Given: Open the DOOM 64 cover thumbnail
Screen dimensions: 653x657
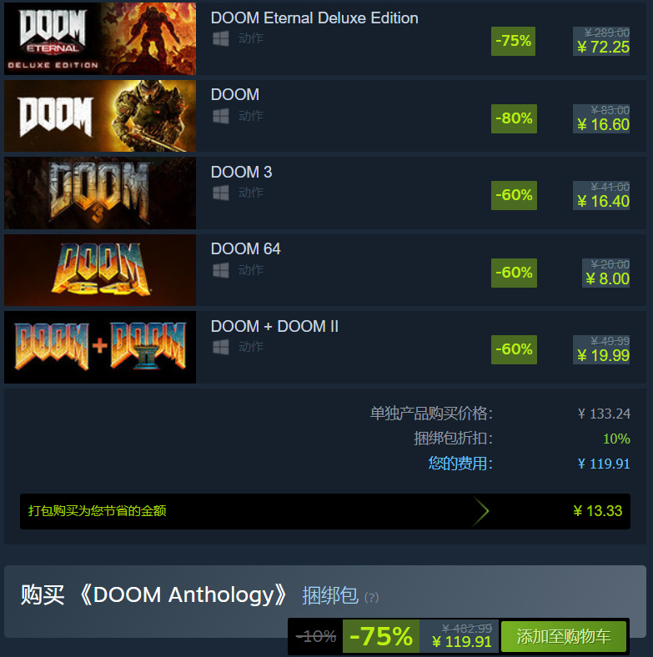Looking at the screenshot, I should (x=100, y=270).
